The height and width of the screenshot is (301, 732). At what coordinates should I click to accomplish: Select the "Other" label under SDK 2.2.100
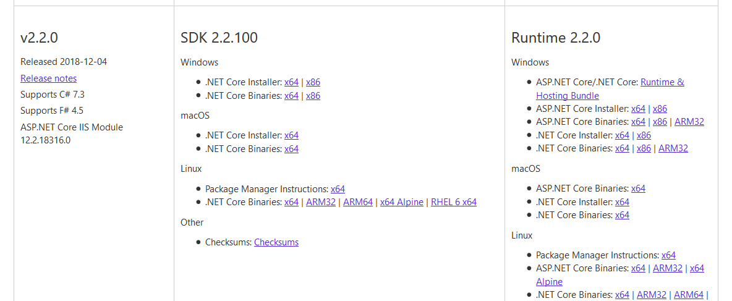point(192,222)
